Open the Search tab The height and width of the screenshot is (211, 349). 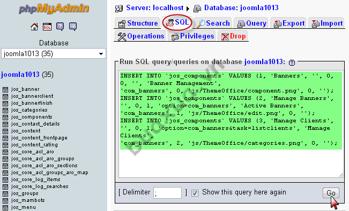pyautogui.click(x=213, y=23)
